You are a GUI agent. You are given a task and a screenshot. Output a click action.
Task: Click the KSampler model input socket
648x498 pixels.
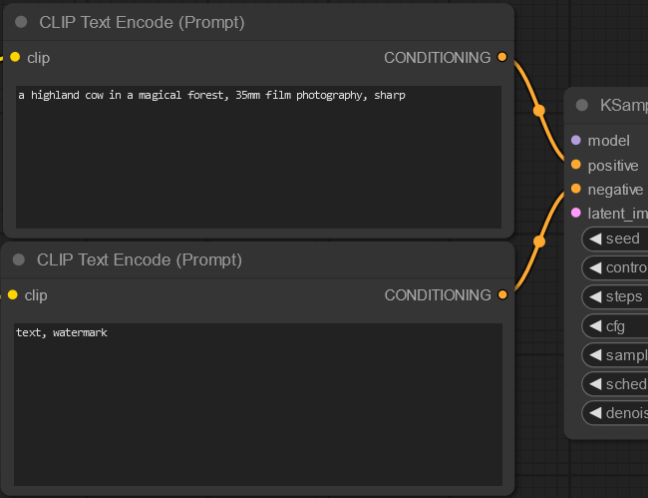click(x=575, y=141)
